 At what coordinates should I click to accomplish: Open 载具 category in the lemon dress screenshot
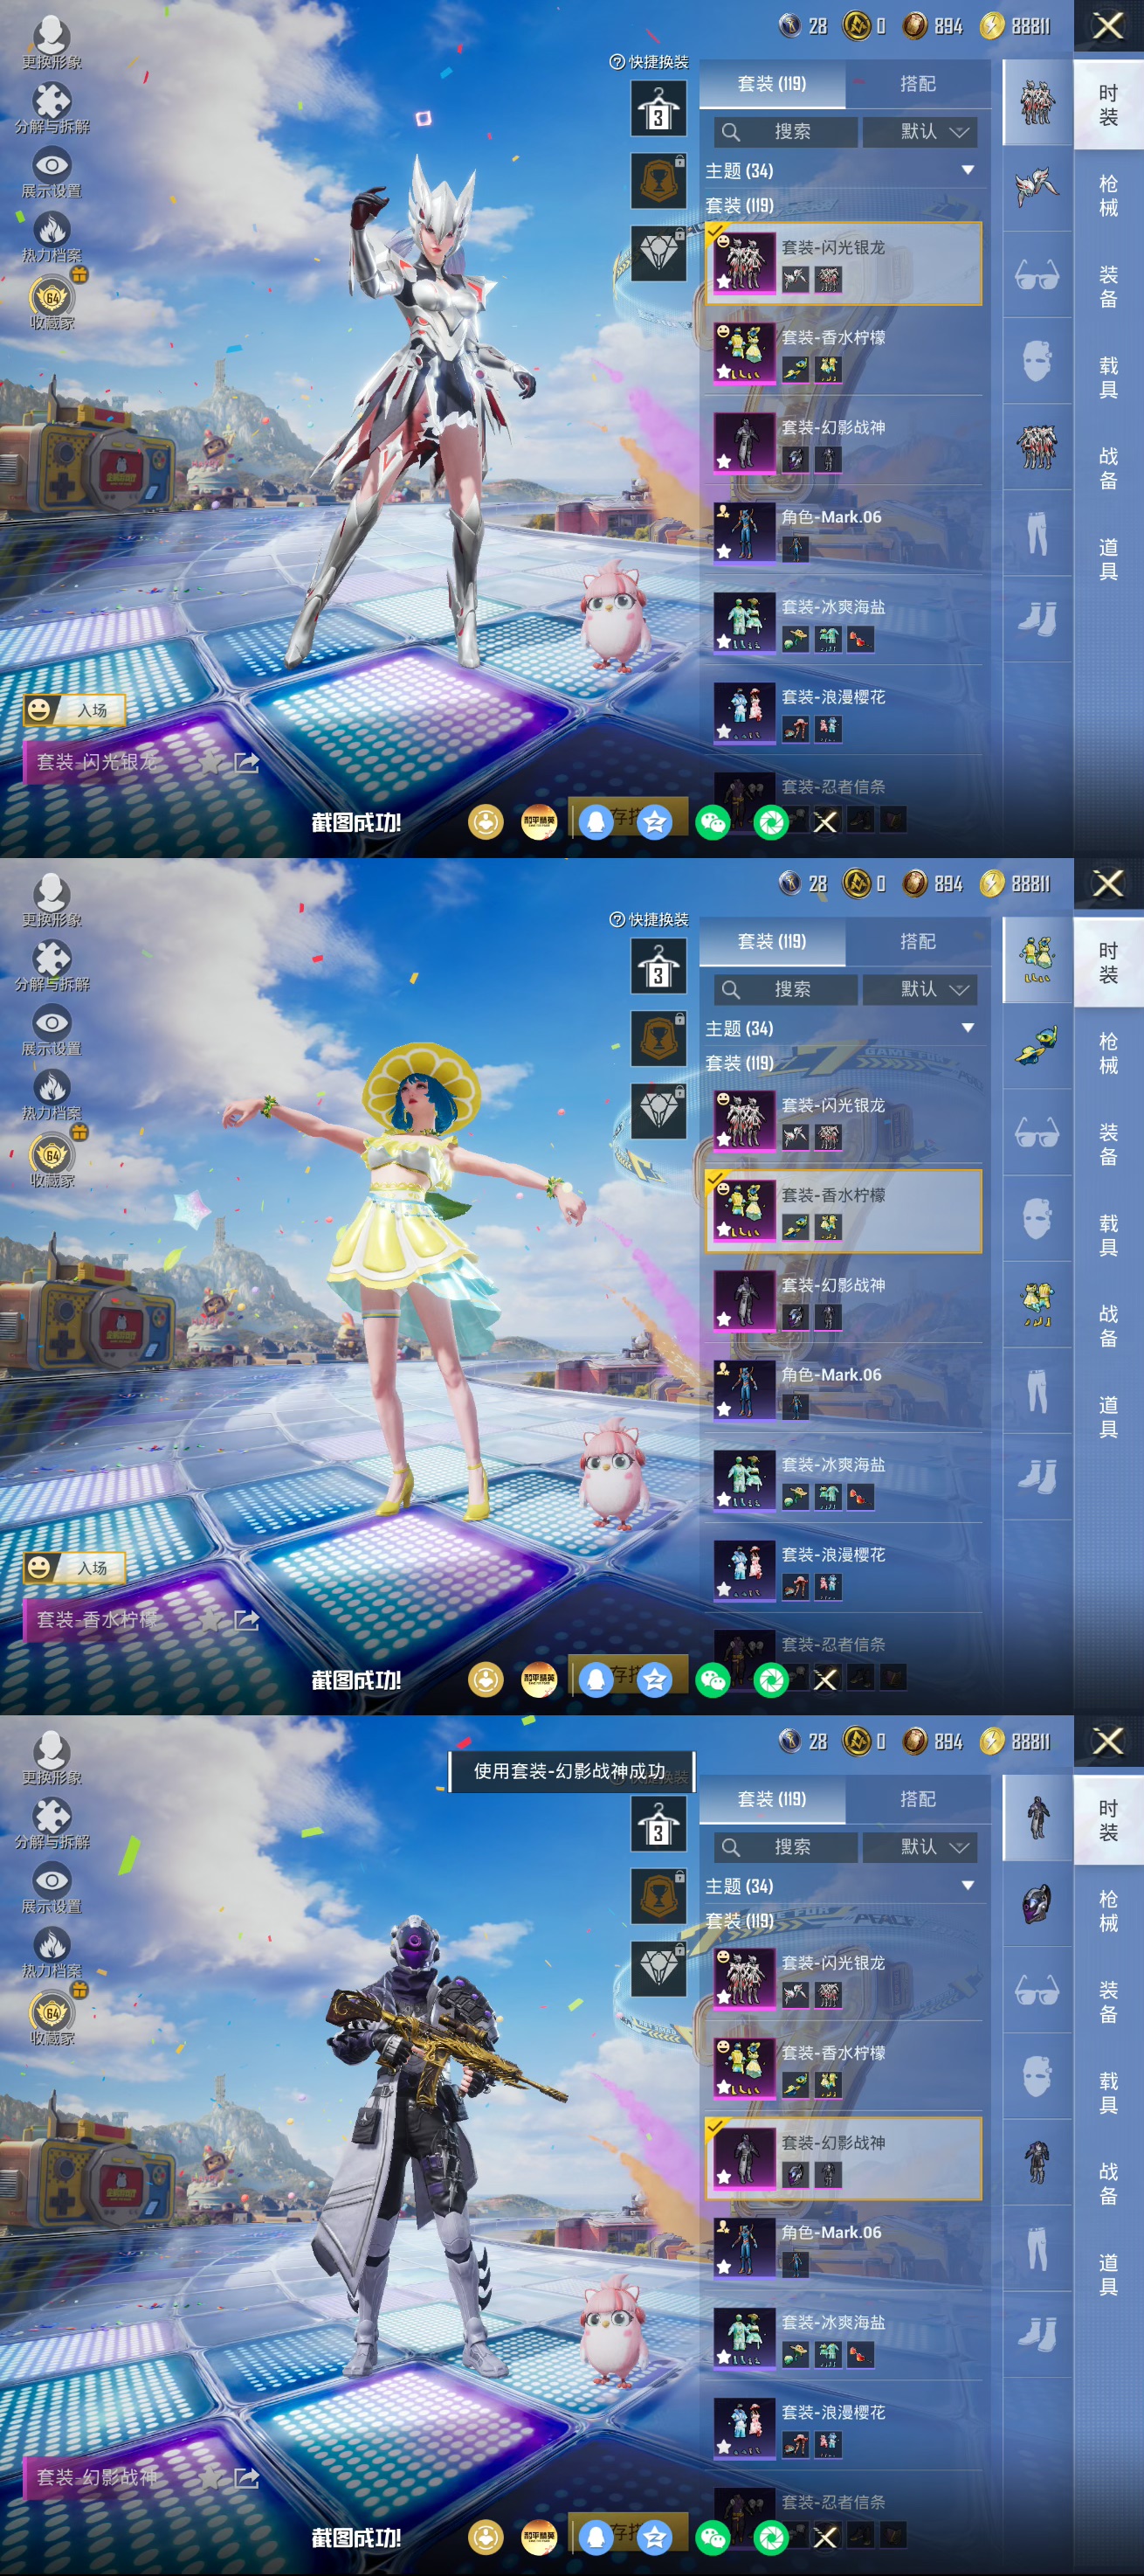pyautogui.click(x=1108, y=1236)
